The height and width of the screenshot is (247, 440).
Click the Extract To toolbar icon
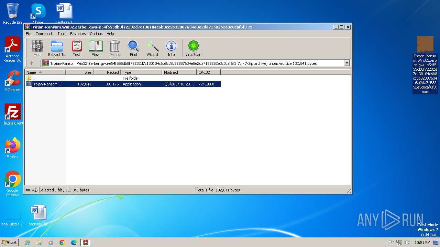point(57,48)
